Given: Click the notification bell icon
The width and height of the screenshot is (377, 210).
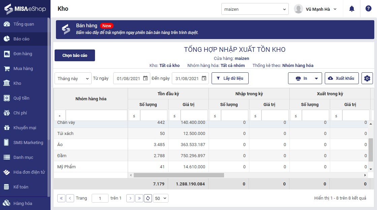Looking at the screenshot, I should click(x=352, y=9).
